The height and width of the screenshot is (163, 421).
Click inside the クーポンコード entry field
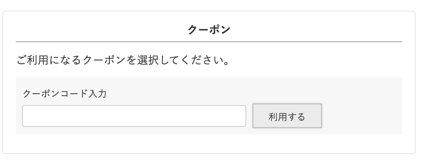pos(134,116)
